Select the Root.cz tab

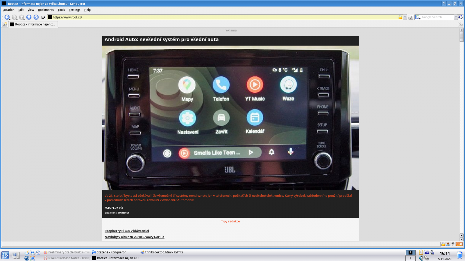point(33,24)
